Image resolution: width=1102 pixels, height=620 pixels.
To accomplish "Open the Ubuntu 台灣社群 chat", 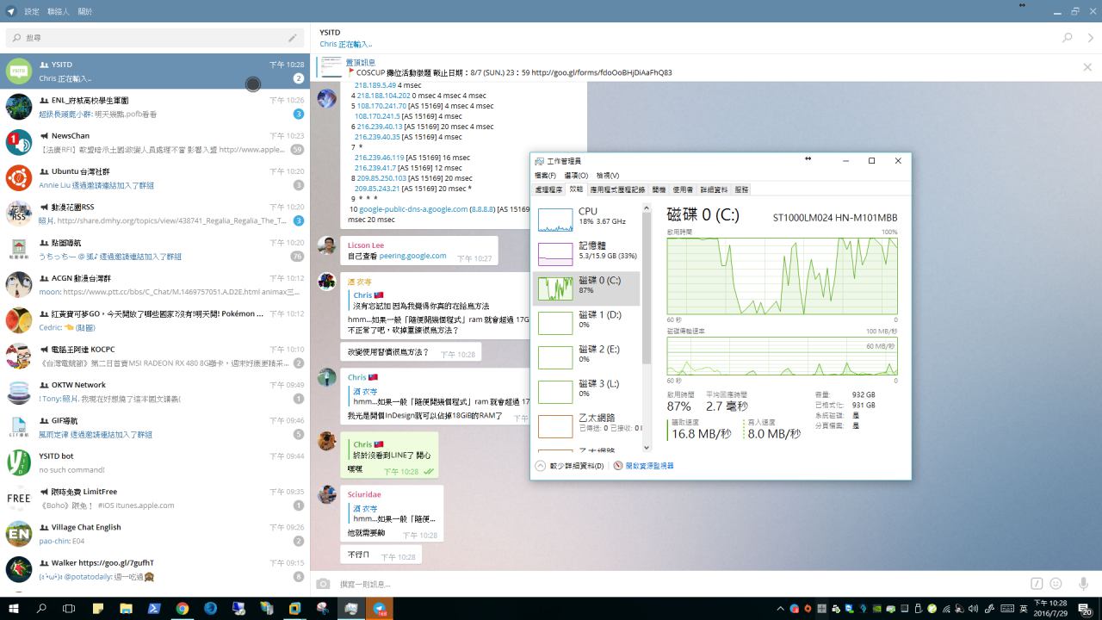I will pos(155,177).
